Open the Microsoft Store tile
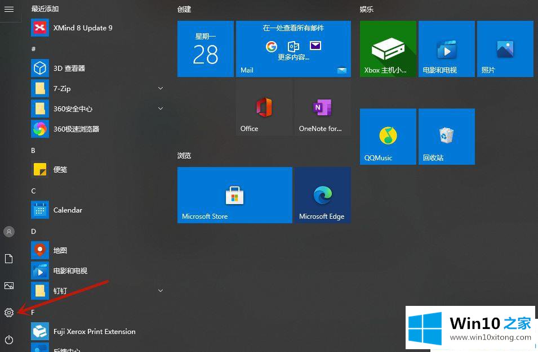The height and width of the screenshot is (352, 538). click(x=235, y=195)
